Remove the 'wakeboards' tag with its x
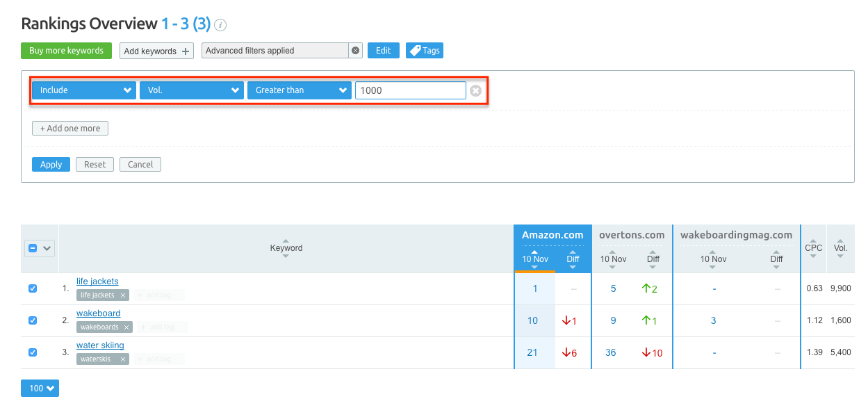The image size is (868, 408). pos(126,327)
